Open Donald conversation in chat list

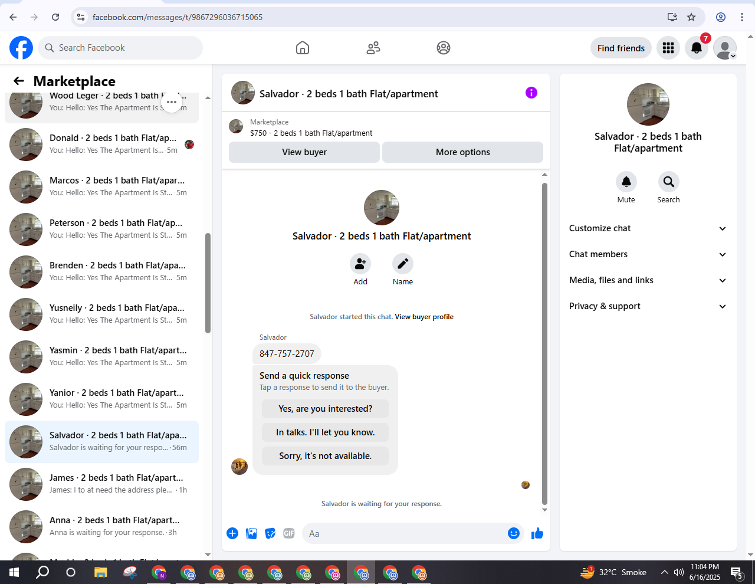[x=101, y=144]
